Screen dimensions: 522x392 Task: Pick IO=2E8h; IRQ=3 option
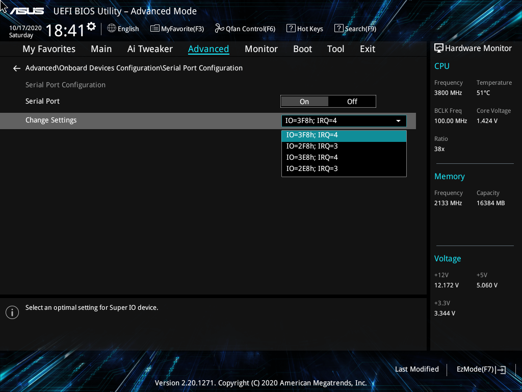tap(312, 169)
